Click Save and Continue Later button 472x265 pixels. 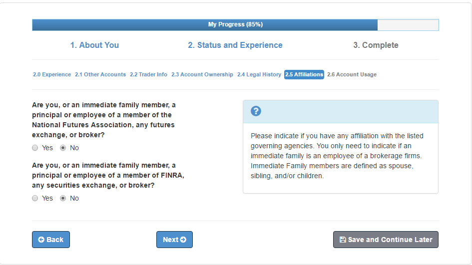(386, 240)
